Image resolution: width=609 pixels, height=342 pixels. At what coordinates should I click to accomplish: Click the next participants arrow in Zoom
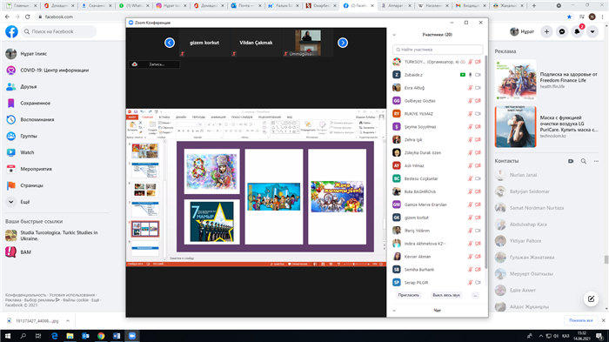click(343, 43)
